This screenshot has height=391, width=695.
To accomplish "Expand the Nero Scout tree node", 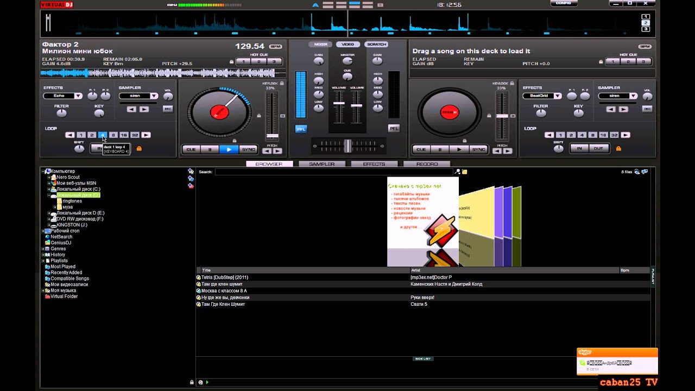I will 48,177.
